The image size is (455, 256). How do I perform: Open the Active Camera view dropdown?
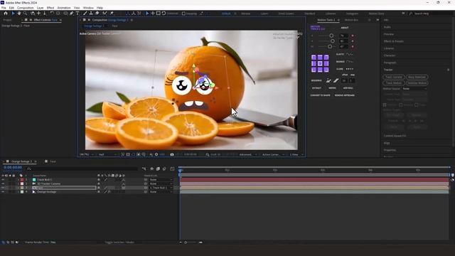(x=273, y=154)
